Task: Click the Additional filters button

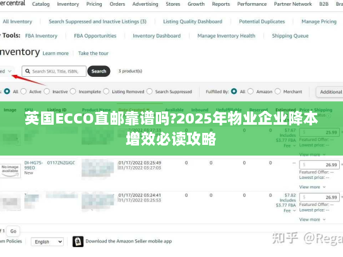Action: [330, 92]
